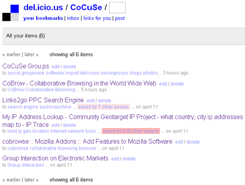
Task: Delete the Links2go bookmark
Action: tap(105, 100)
